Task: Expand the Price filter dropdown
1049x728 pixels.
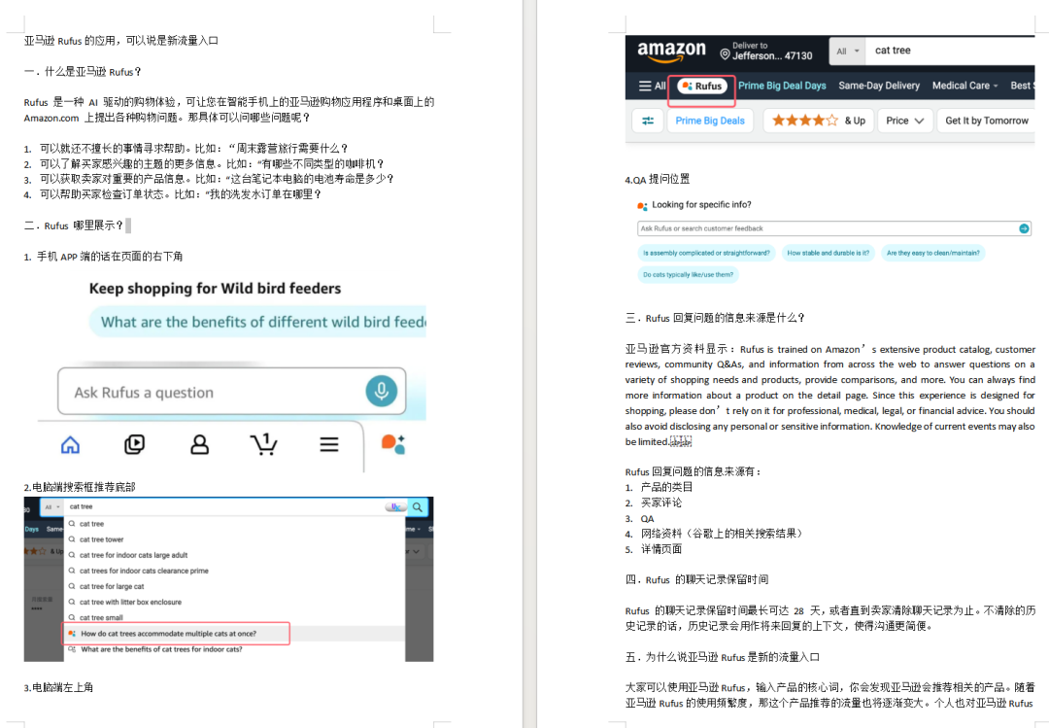Action: pos(903,120)
